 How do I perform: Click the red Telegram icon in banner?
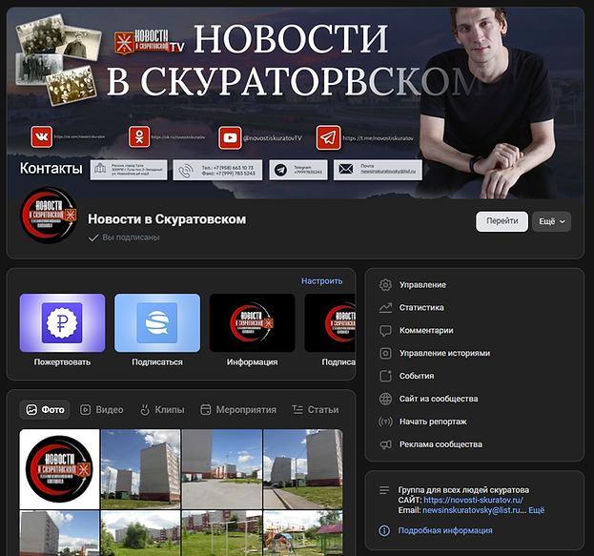(328, 137)
